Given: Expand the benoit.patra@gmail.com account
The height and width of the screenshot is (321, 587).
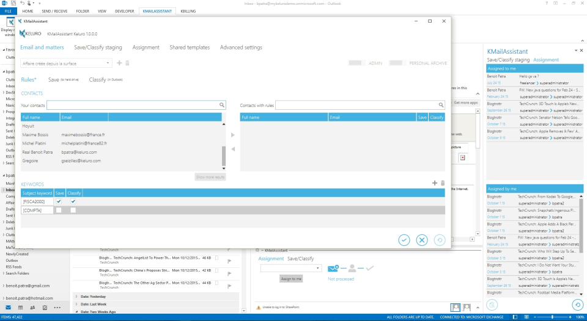Looking at the screenshot, I should pos(4,286).
